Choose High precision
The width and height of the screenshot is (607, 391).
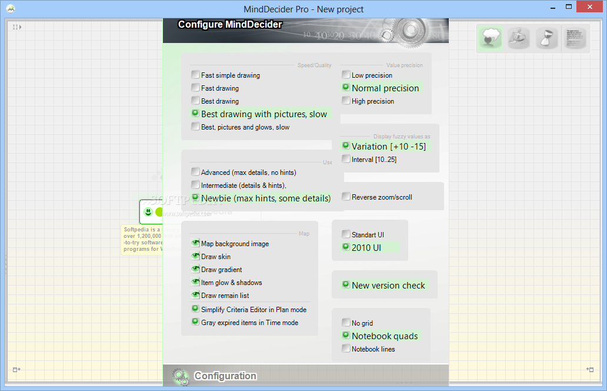click(368, 101)
